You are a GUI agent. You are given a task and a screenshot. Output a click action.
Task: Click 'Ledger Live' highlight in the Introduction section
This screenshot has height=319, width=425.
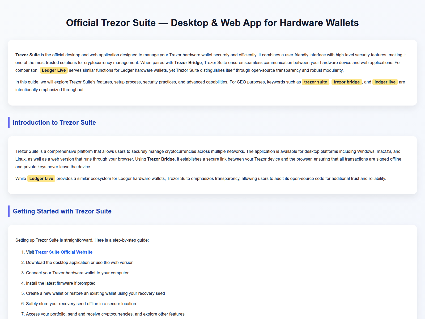point(41,178)
